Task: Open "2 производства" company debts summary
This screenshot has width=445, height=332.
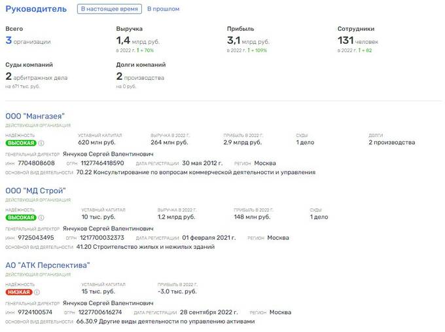Action: coord(140,77)
